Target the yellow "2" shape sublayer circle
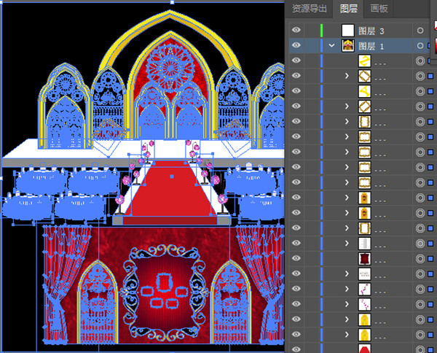This screenshot has width=437, height=353. pyautogui.click(x=420, y=61)
